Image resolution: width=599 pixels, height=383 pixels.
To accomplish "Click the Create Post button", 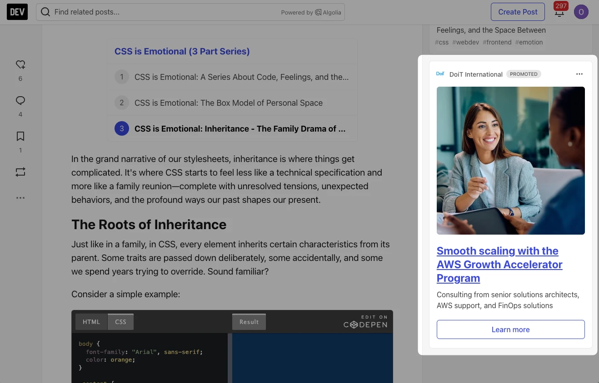I will pos(518,12).
